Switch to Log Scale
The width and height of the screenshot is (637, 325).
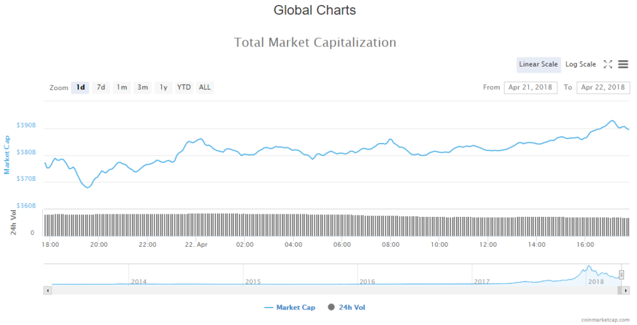tap(580, 64)
